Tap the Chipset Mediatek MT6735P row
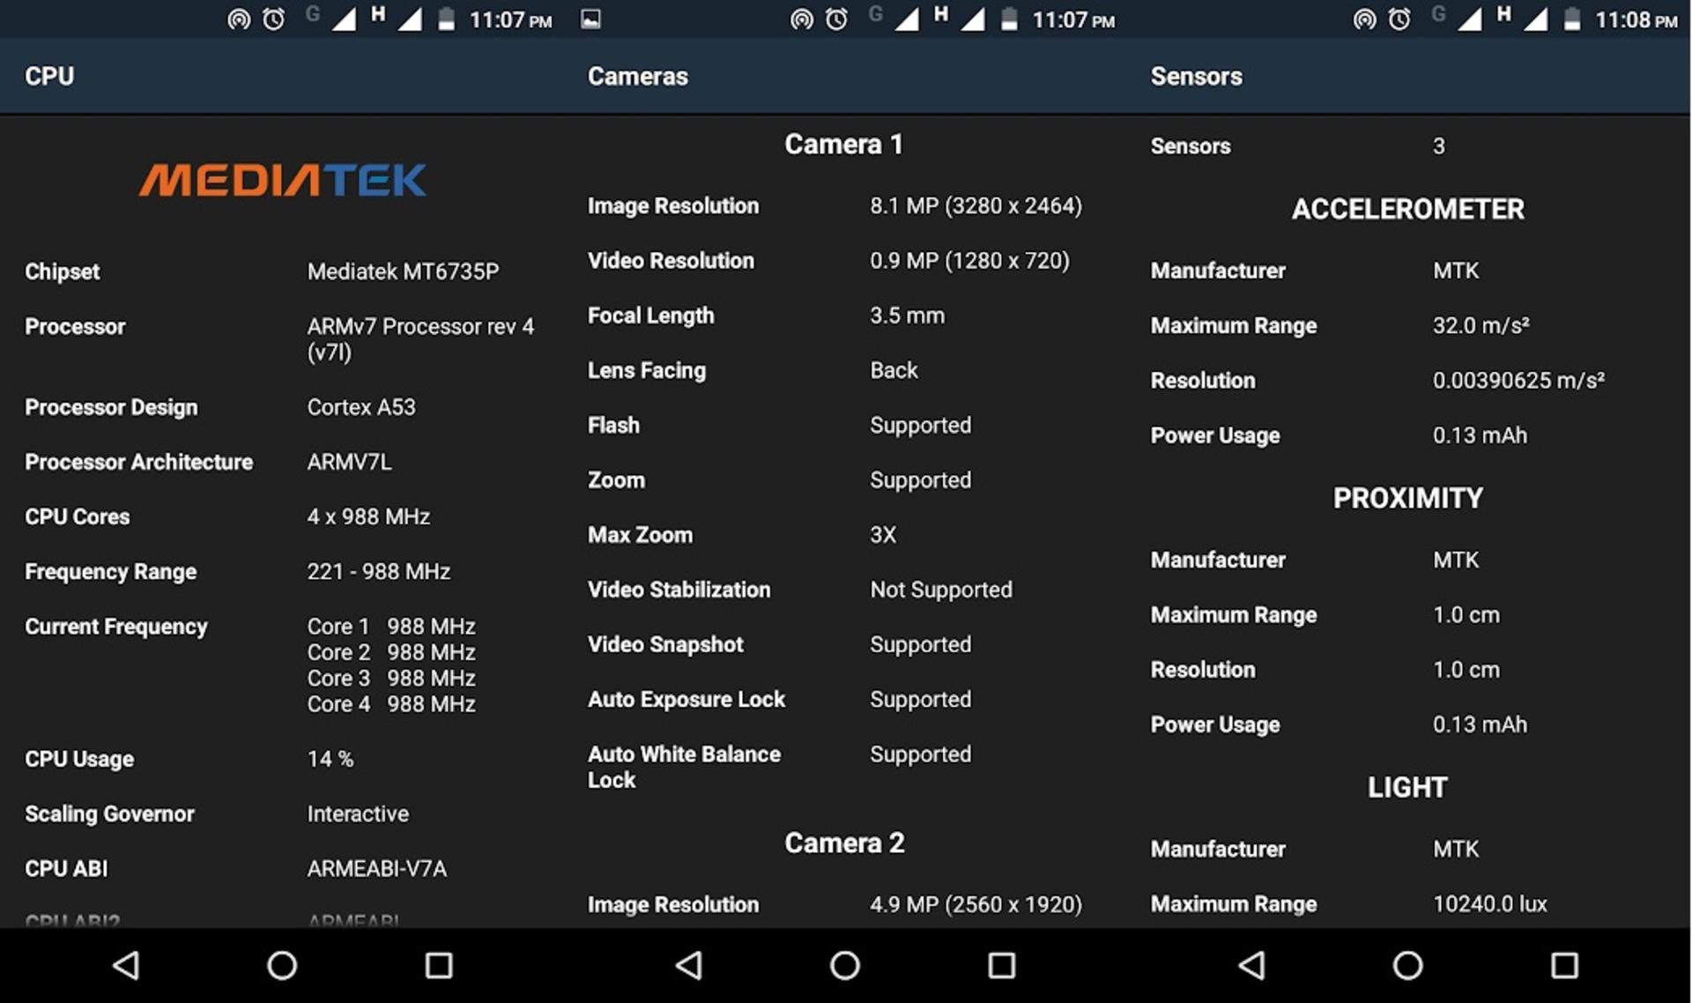Image resolution: width=1692 pixels, height=1003 pixels. tap(282, 271)
